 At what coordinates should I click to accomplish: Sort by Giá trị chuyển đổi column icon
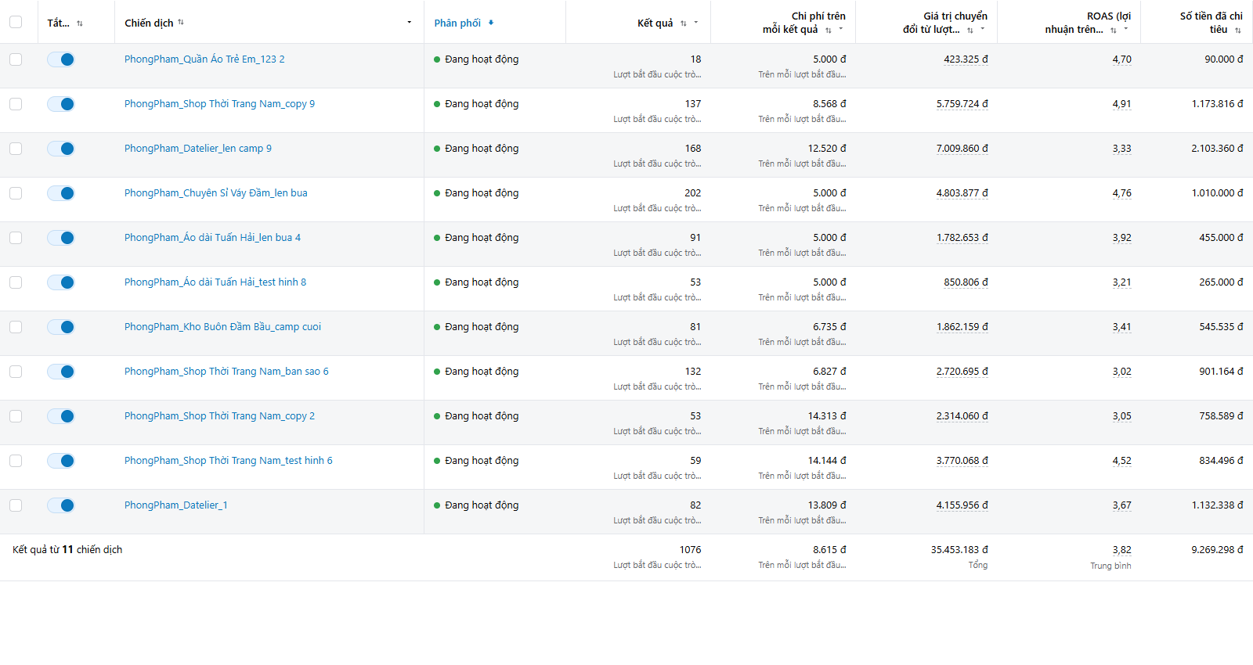(970, 30)
